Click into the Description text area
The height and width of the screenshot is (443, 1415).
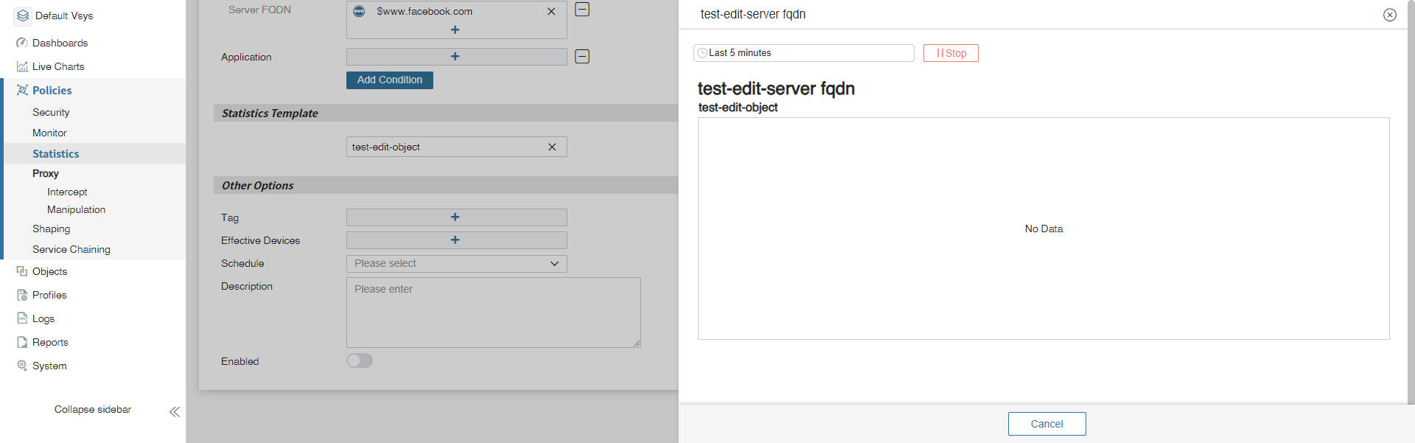click(493, 312)
